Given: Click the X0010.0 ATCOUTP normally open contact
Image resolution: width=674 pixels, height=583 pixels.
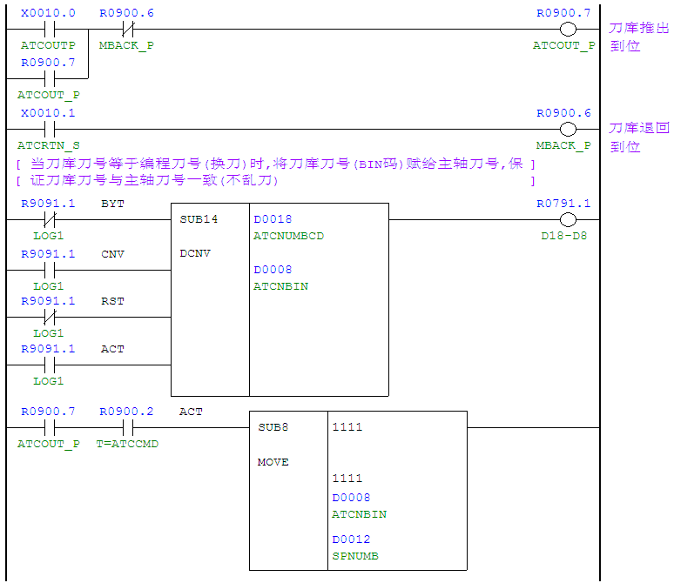Looking at the screenshot, I should pyautogui.click(x=48, y=29).
